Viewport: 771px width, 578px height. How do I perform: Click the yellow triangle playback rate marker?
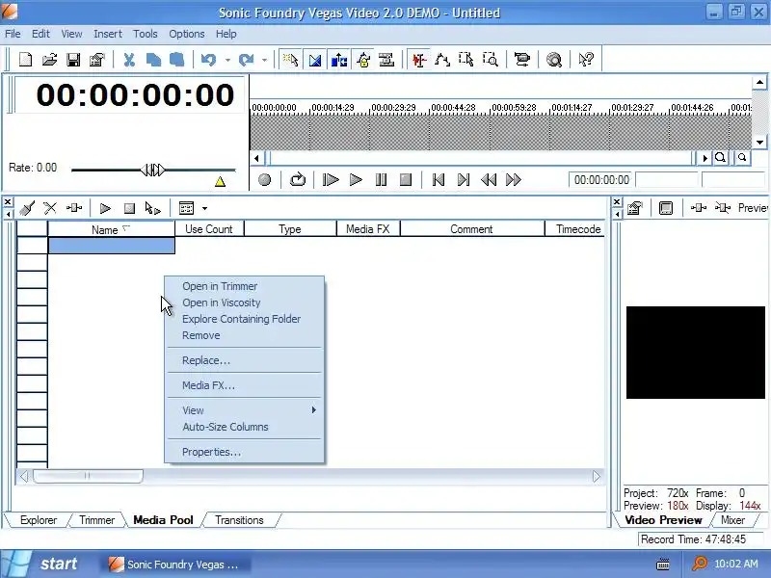[x=221, y=181]
